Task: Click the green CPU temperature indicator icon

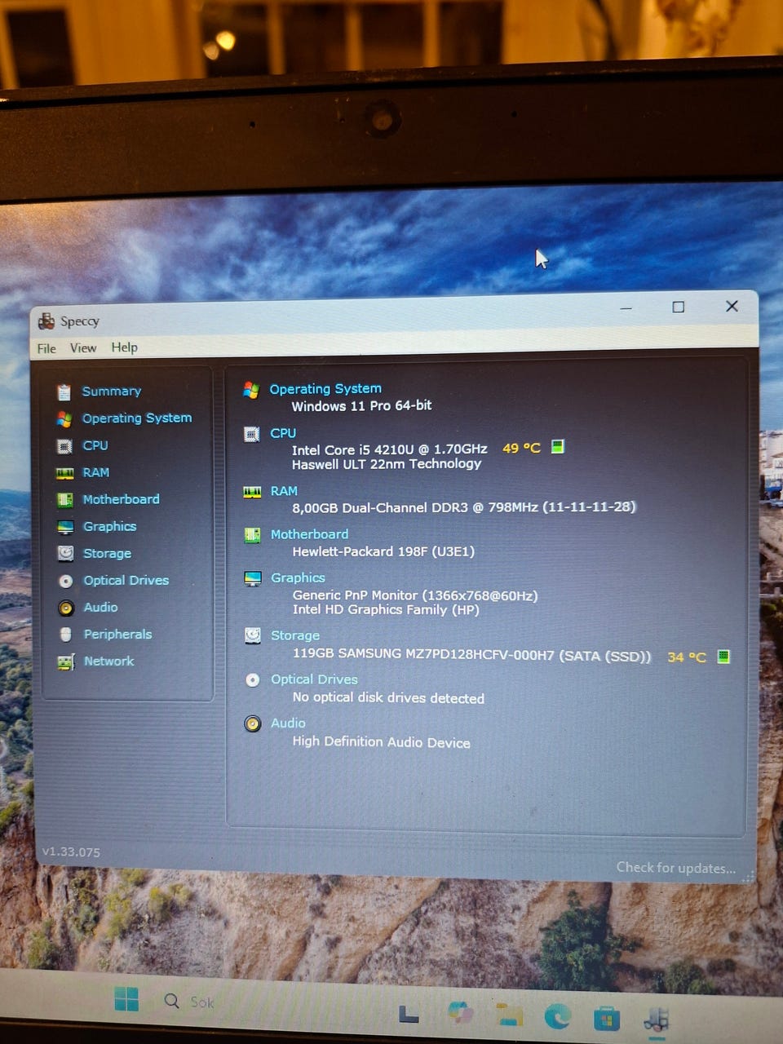Action: tap(558, 446)
